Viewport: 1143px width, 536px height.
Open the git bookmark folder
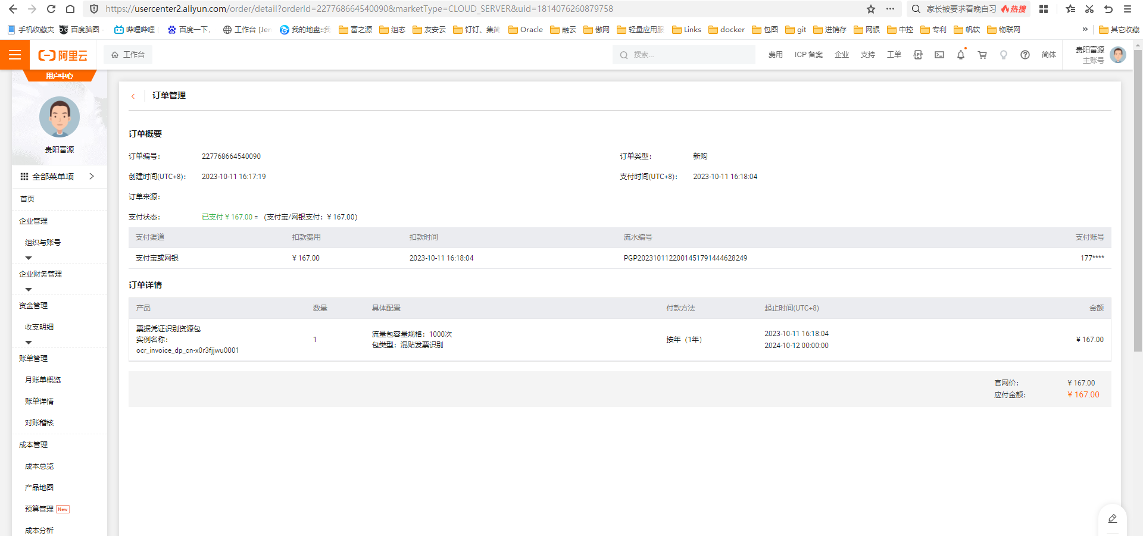796,30
